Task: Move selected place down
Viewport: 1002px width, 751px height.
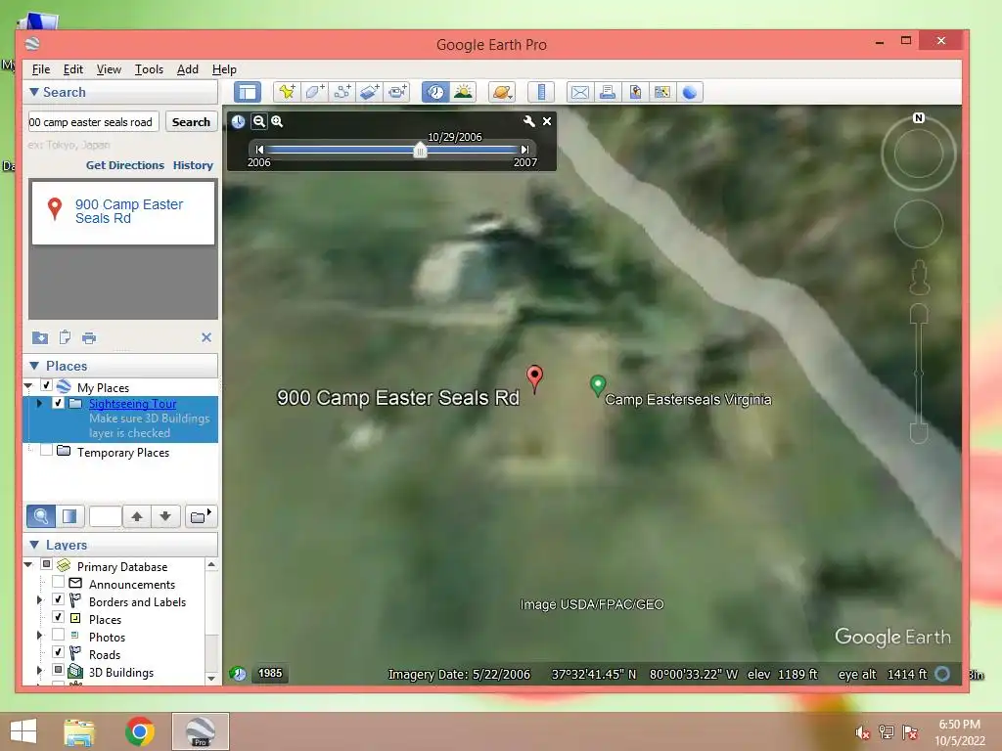Action: (x=164, y=516)
